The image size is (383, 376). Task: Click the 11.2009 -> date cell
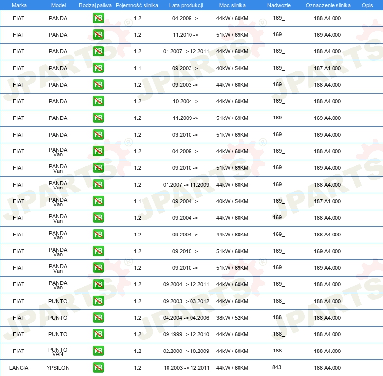pos(186,118)
